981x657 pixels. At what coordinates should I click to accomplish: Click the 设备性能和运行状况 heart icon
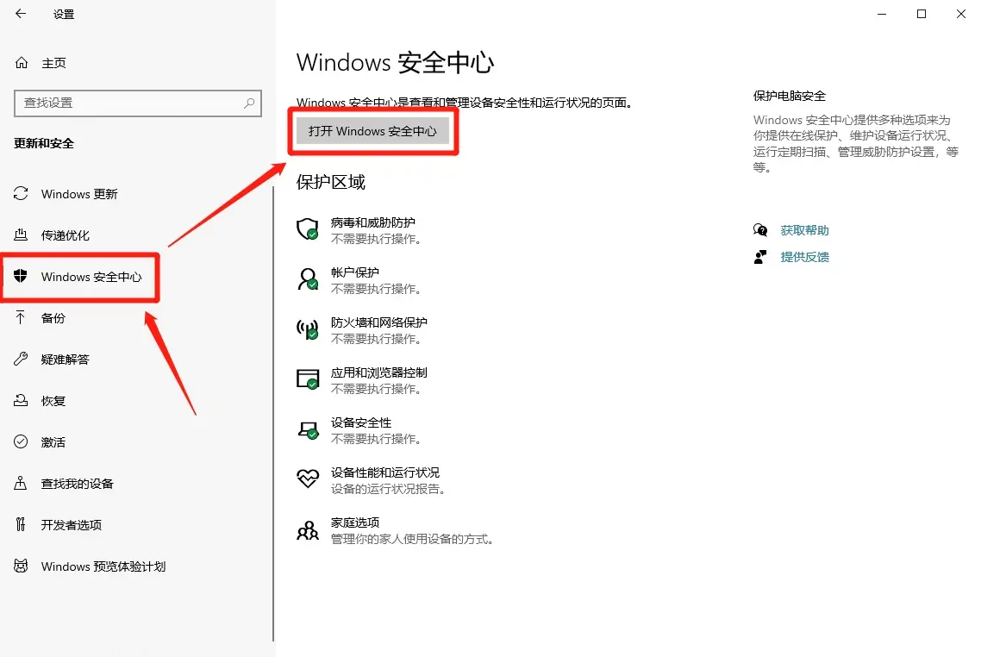point(307,478)
